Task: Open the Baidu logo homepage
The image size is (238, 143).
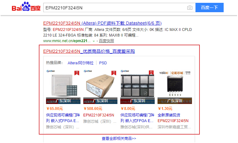Action: coord(26,7)
